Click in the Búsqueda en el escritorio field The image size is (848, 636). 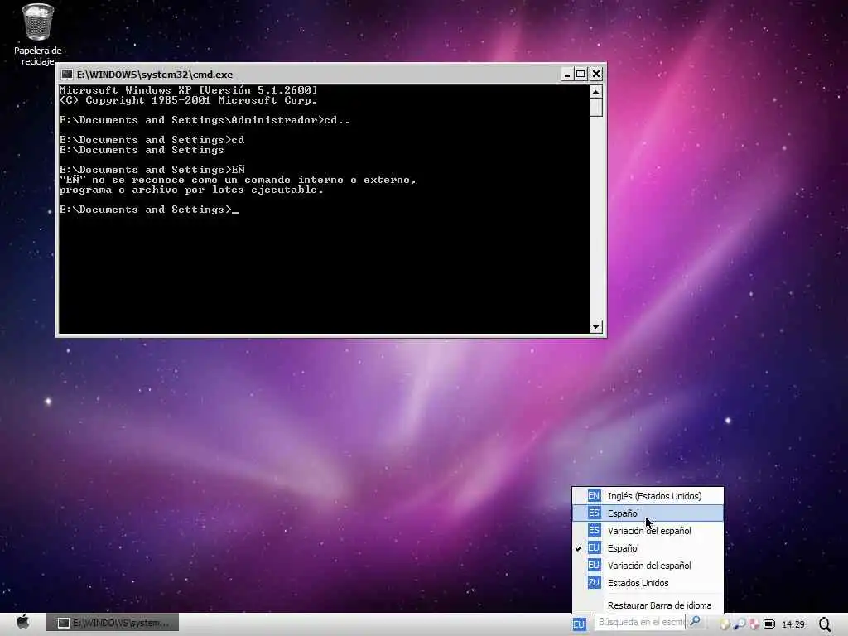pos(641,622)
